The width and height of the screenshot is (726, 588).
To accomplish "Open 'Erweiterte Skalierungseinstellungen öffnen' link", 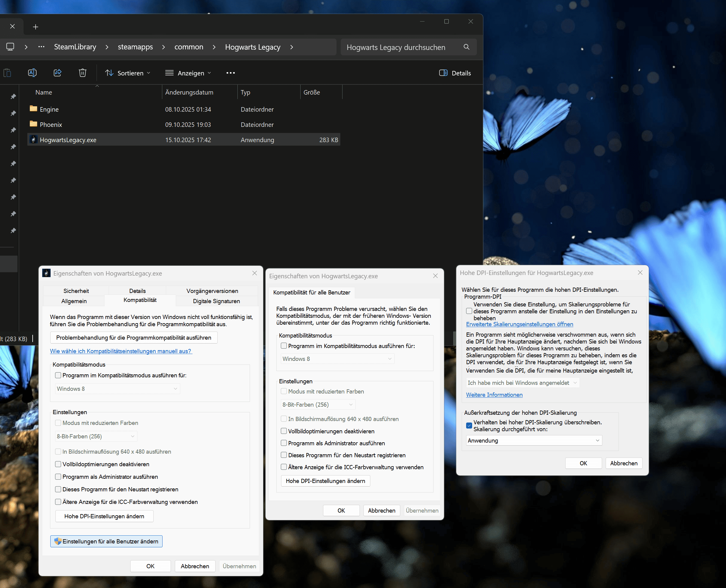I will (x=519, y=324).
